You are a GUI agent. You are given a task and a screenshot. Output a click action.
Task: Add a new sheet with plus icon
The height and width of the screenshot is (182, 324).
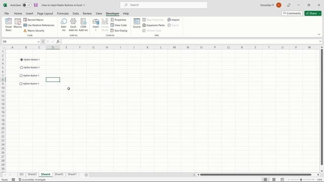[x=86, y=175]
